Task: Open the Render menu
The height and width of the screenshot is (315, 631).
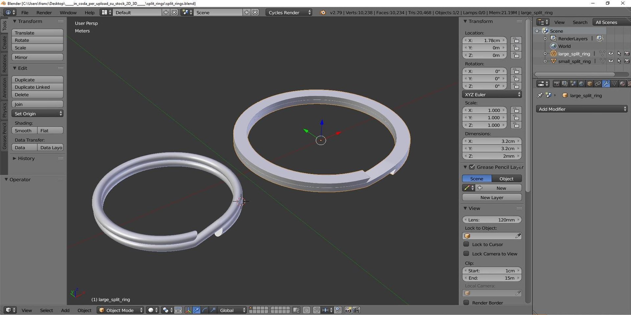Action: coord(44,12)
